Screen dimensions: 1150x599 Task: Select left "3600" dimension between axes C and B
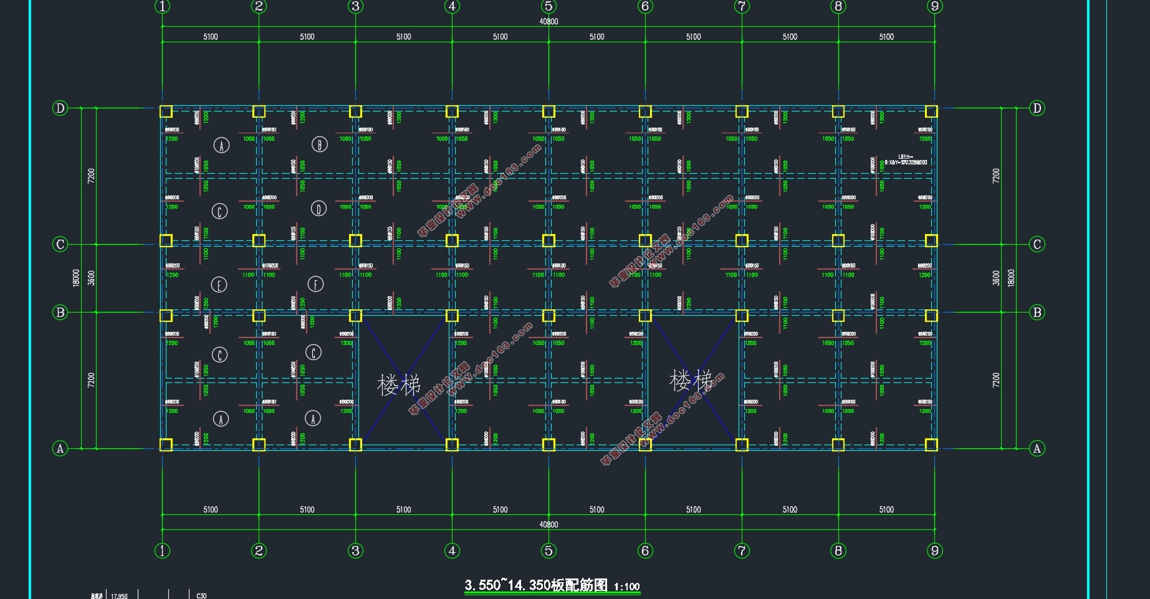[92, 278]
